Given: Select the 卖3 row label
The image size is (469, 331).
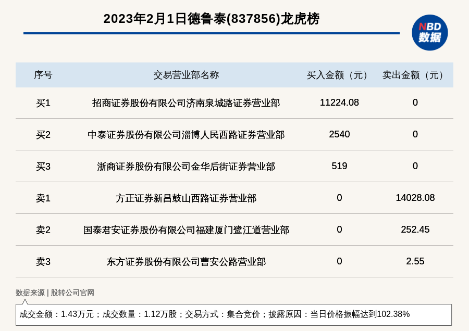Looking at the screenshot, I should point(43,262).
